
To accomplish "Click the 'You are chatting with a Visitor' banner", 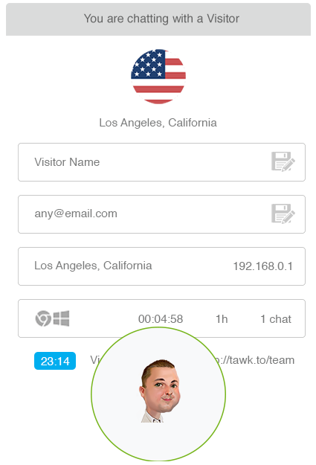I will 158,19.
